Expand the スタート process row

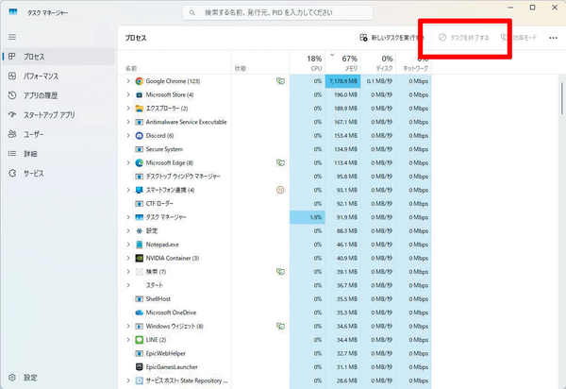[x=128, y=285]
